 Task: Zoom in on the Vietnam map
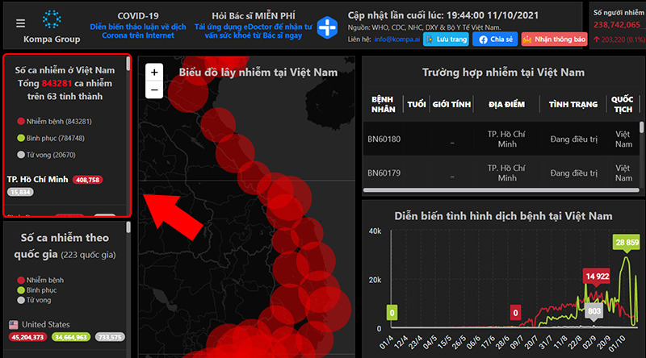point(154,73)
